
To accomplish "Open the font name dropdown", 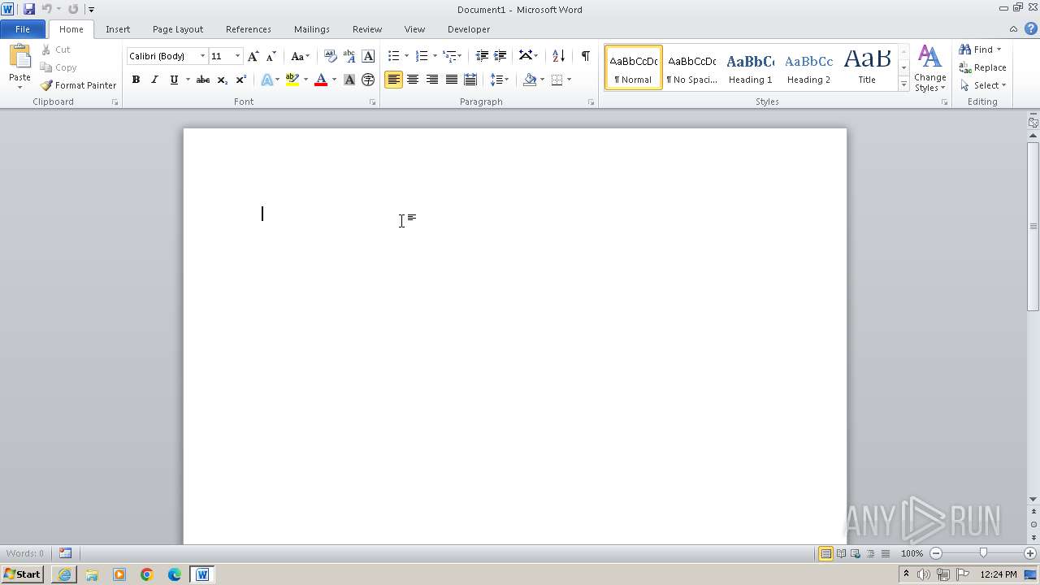I will coord(202,56).
